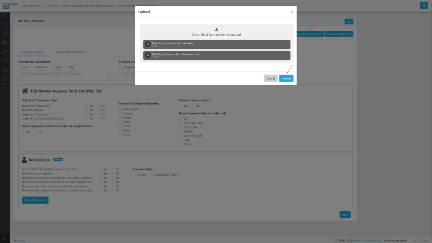Select the Low risk assessment radio button
Screen dimensions: 432x243
click(x=20, y=67)
